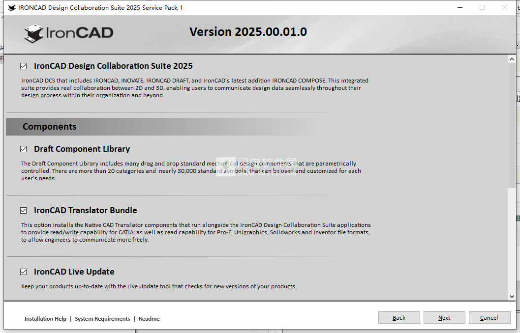Click the vertical scrollbar thumb
The height and width of the screenshot is (333, 520).
point(512,126)
